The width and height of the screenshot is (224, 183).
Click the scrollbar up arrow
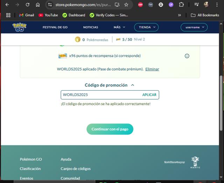(x=221, y=24)
